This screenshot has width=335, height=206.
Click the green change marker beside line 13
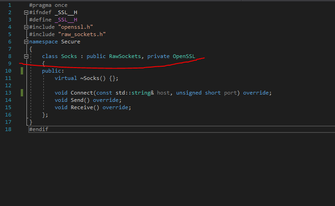tap(22, 93)
